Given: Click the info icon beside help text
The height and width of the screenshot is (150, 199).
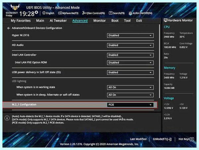Looking at the screenshot, I should point(7,118).
